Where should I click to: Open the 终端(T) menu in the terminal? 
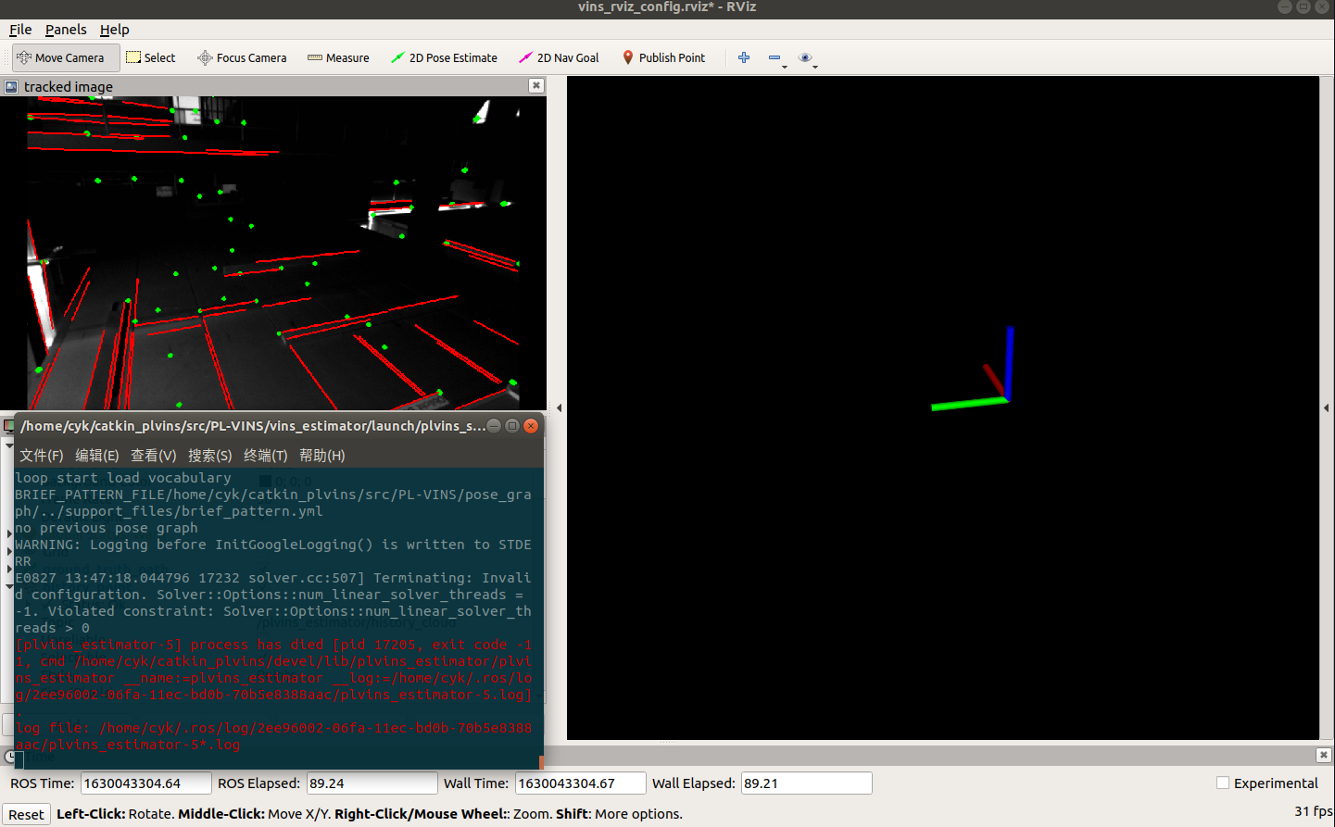(x=266, y=455)
